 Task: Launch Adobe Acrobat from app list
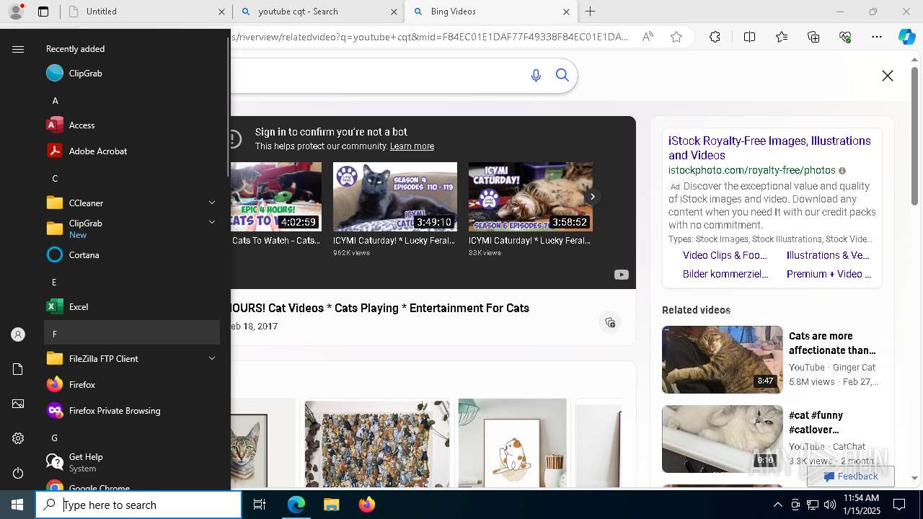132,151
